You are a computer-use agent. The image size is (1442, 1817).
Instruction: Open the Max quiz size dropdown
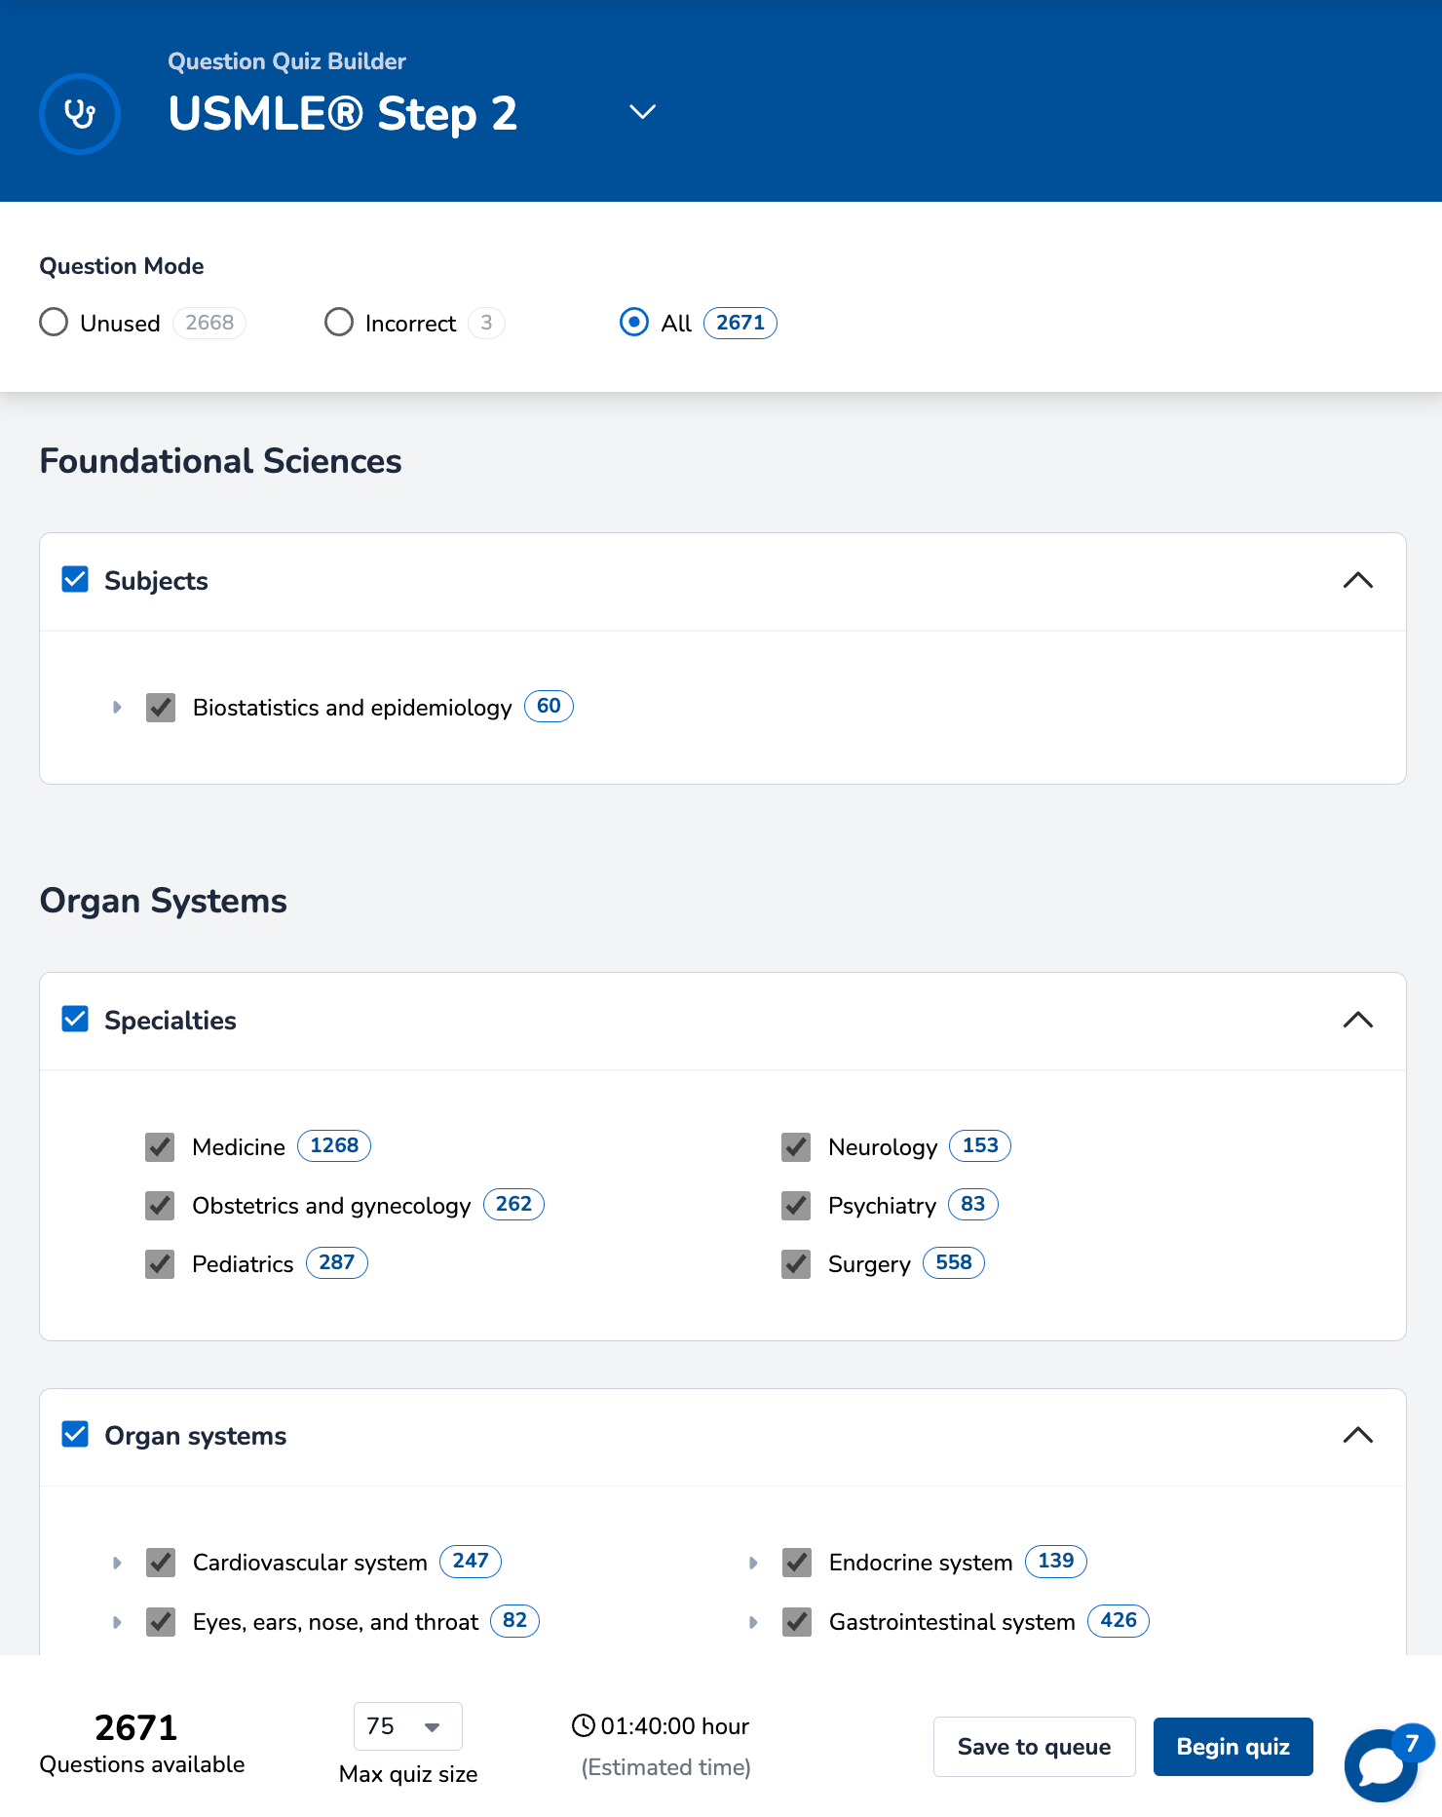(x=407, y=1726)
